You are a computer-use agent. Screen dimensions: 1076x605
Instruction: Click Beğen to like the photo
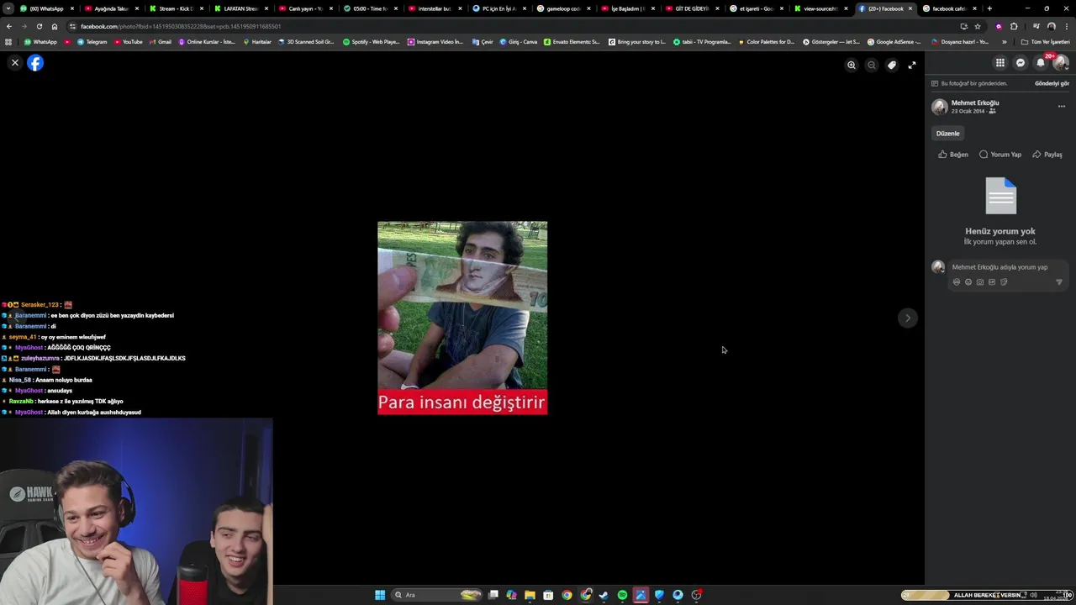pos(953,155)
